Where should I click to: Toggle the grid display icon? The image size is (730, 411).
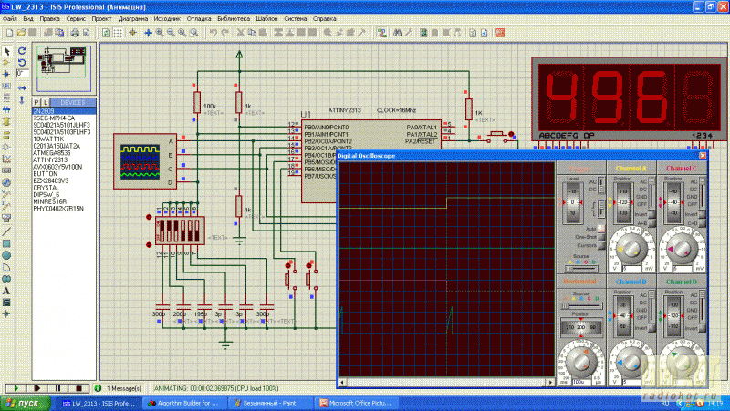(118, 33)
